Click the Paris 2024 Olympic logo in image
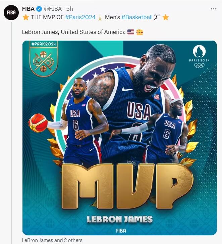This screenshot has width=222, height=244. click(199, 56)
